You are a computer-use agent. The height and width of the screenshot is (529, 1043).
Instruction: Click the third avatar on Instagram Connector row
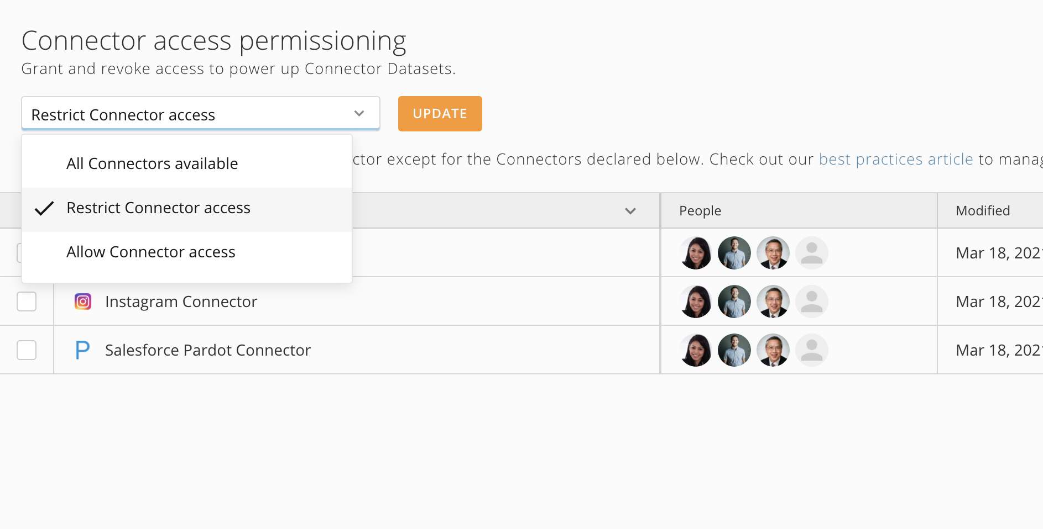(x=773, y=301)
